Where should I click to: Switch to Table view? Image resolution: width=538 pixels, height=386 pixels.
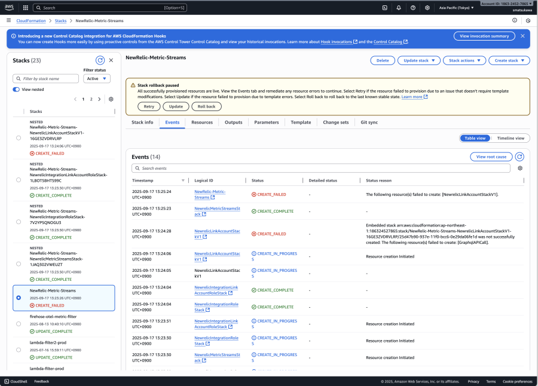coord(475,138)
